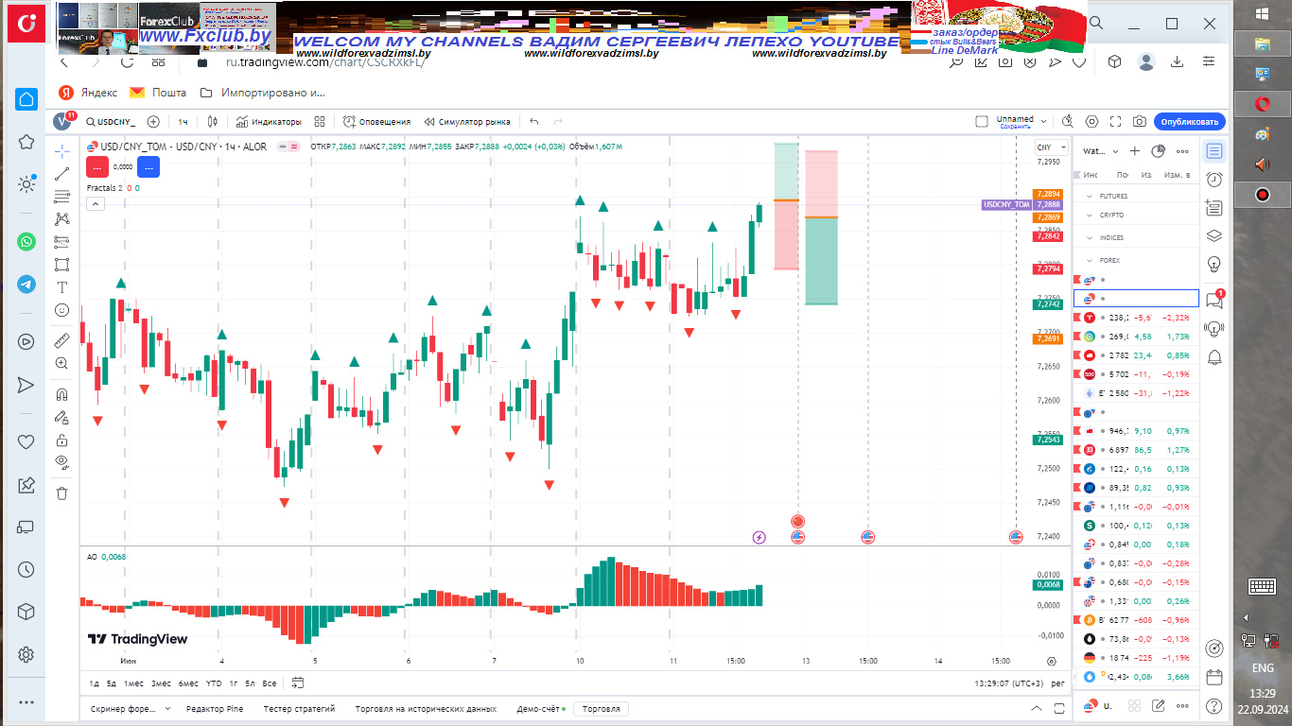1292x726 pixels.
Task: Open Telegram from the browser sidebar
Action: 26,284
